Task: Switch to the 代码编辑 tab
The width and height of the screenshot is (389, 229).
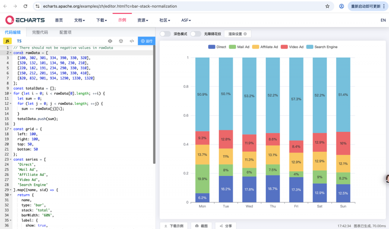Action: point(13,32)
